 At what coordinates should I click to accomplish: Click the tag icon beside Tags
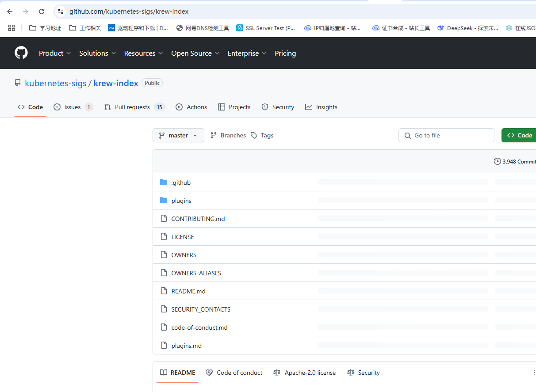coord(254,135)
